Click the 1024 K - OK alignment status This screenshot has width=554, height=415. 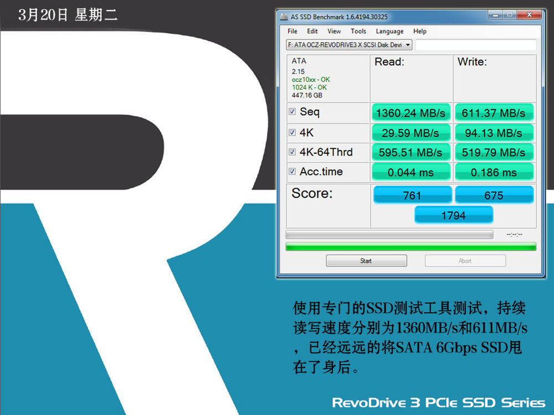click(x=309, y=87)
